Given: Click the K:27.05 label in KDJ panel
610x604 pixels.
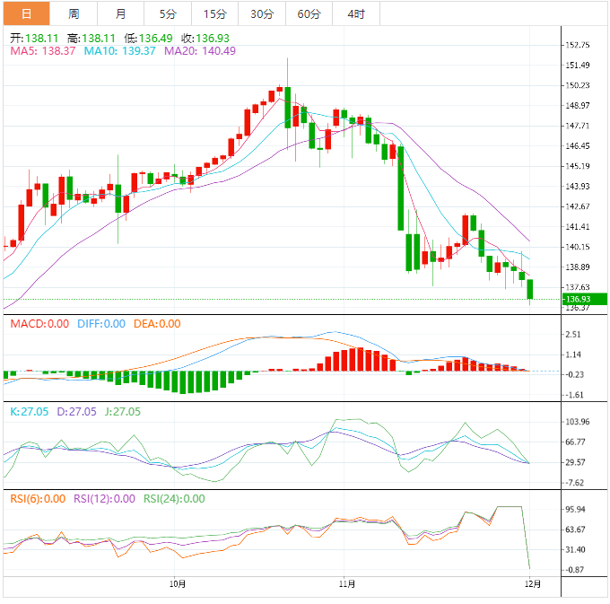Looking at the screenshot, I should (29, 411).
